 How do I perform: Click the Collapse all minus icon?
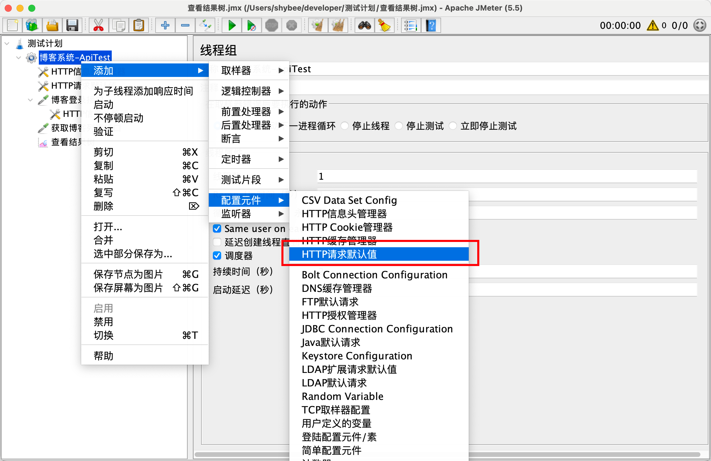[185, 26]
